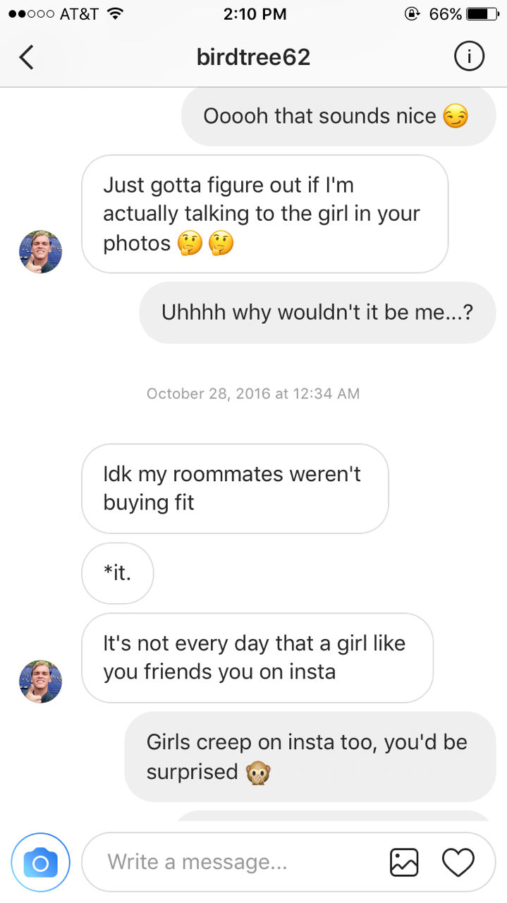
Task: Open conversation info via the circled i icon
Action: [469, 57]
